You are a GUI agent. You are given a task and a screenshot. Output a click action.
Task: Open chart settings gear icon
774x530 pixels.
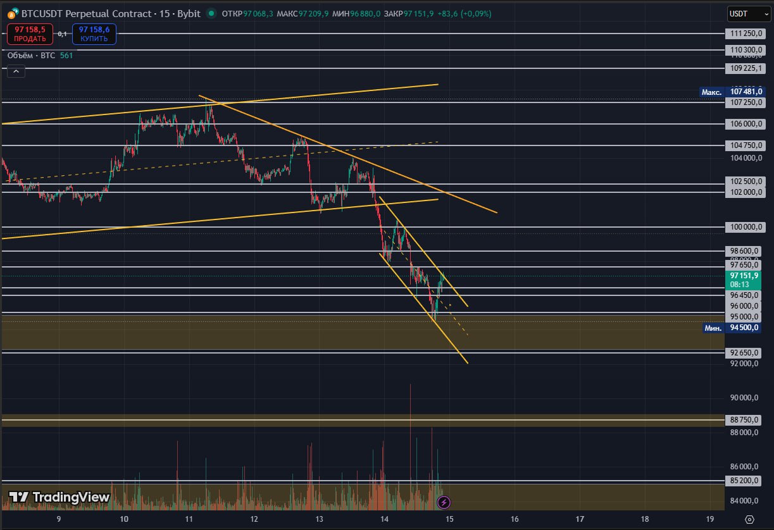click(749, 519)
